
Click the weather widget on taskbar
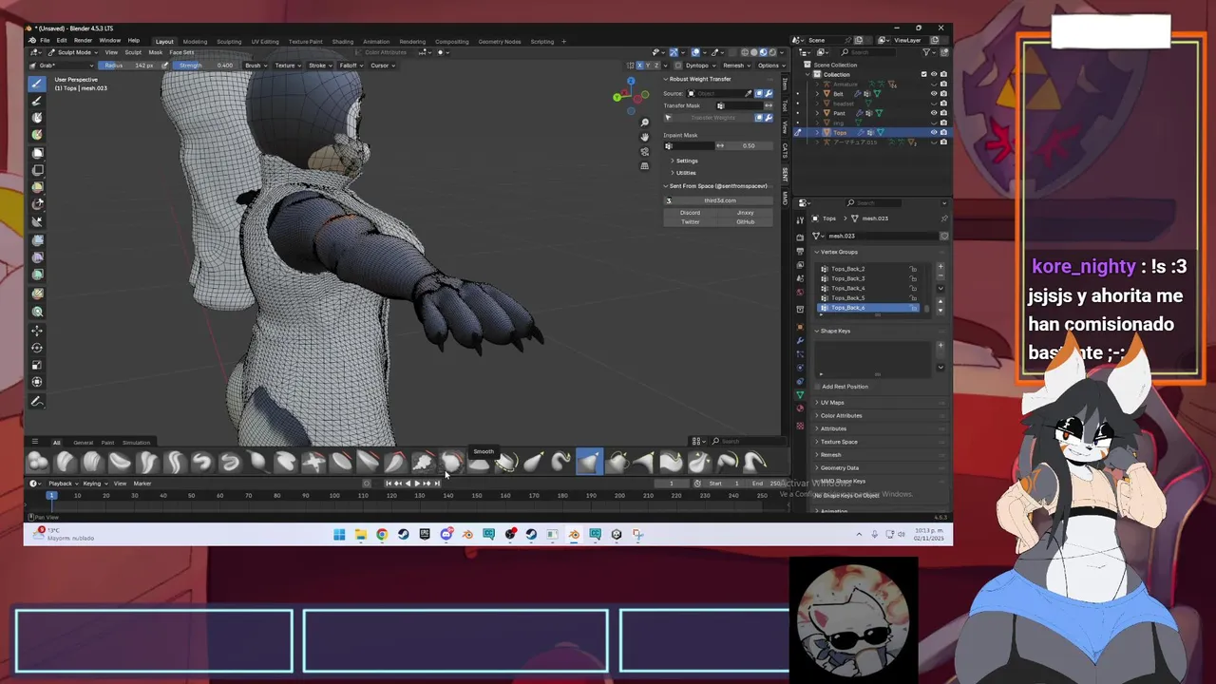pyautogui.click(x=62, y=534)
